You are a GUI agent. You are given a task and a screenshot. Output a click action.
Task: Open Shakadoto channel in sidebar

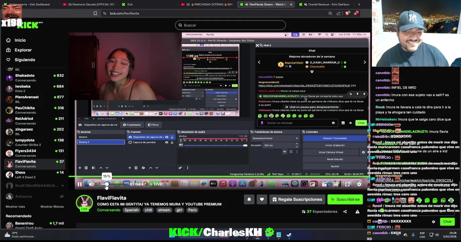point(35,78)
